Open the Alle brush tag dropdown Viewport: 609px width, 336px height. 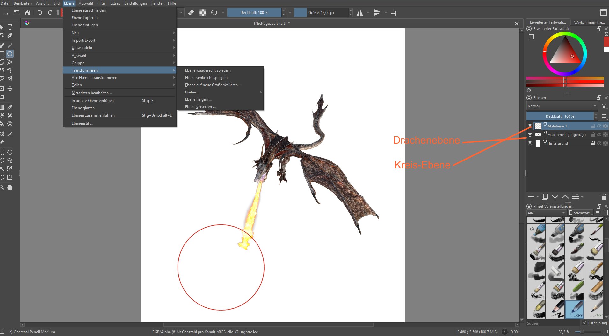click(x=546, y=213)
